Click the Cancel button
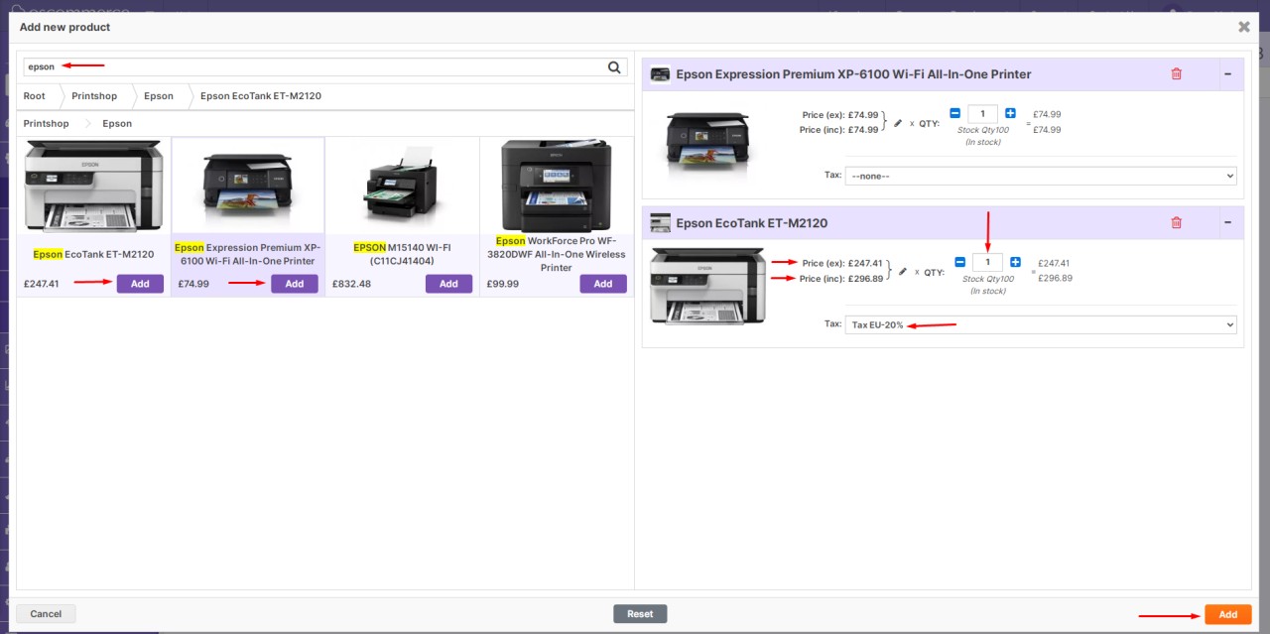1270x634 pixels. (46, 614)
